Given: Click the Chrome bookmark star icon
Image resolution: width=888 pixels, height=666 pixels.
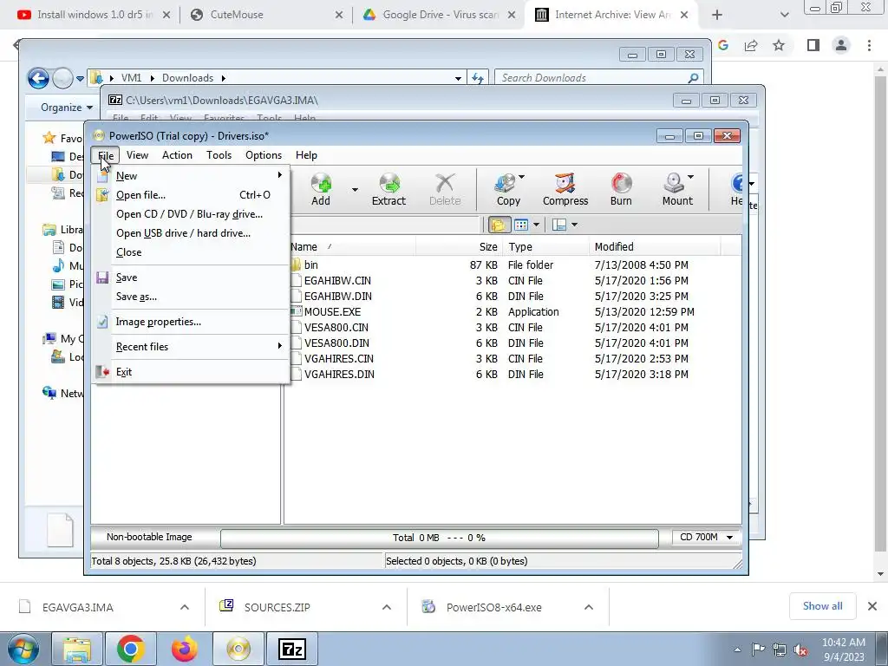Looking at the screenshot, I should point(779,45).
